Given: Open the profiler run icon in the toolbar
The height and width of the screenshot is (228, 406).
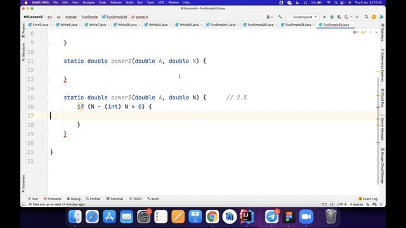Looking at the screenshot, I should pos(346,17).
